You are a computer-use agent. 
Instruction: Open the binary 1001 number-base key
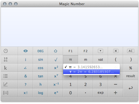[x=6, y=59]
